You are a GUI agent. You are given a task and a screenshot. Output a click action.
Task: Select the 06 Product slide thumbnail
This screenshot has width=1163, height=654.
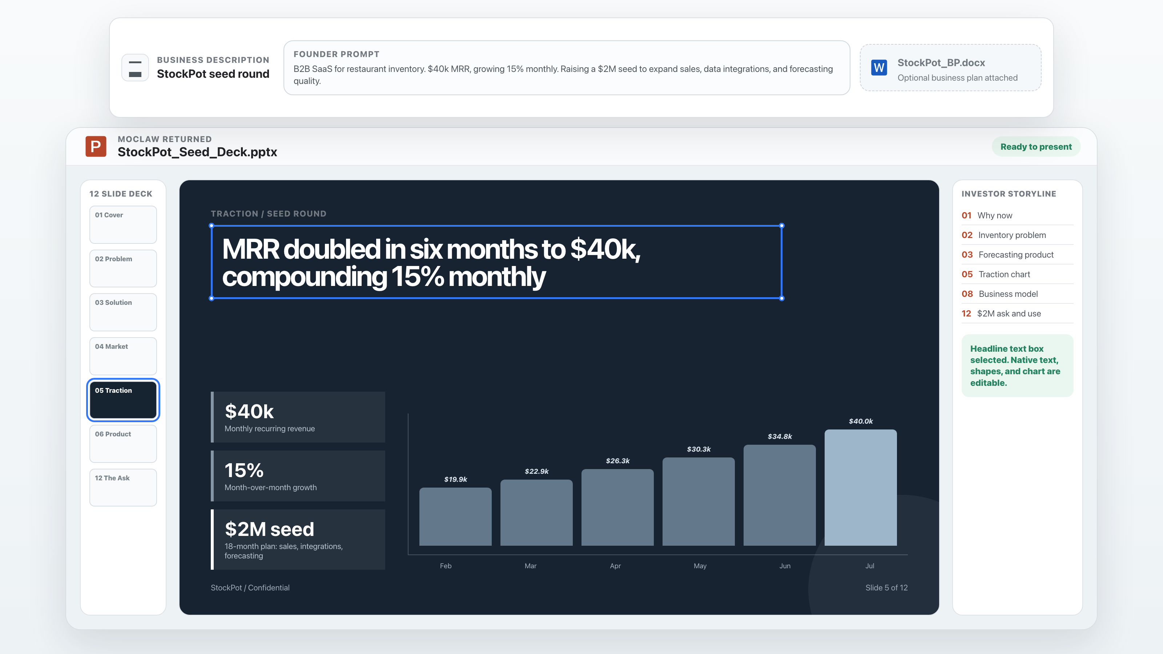pos(123,444)
